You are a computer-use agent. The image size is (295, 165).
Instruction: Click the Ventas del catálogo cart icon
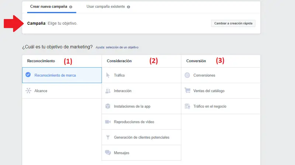[187, 91]
